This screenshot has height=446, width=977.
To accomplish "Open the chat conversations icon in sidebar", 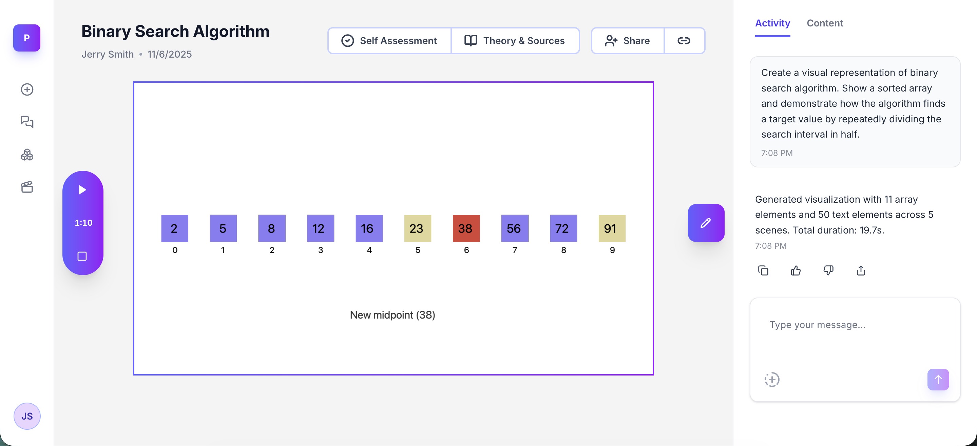I will (x=26, y=122).
